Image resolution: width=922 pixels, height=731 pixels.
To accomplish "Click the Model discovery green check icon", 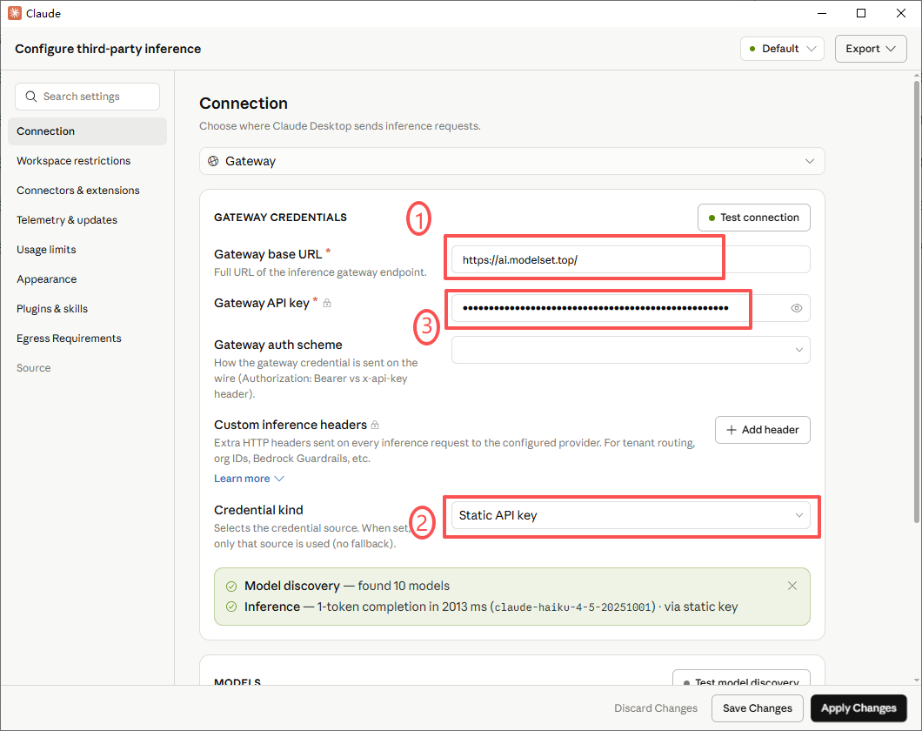I will 231,587.
